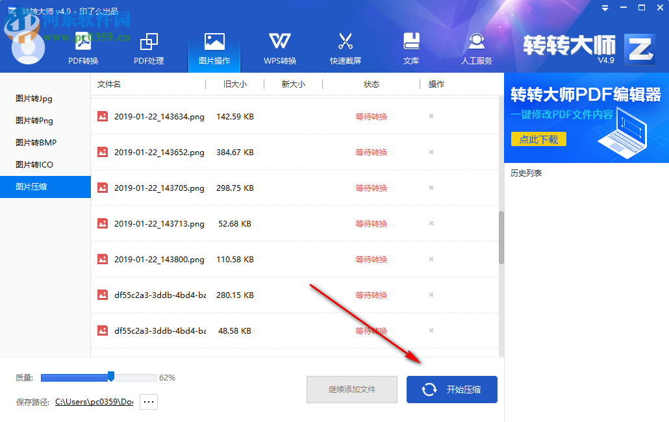Screen dimensions: 669x422
Task: Switch to the 图片操作 tool
Action: (x=214, y=47)
